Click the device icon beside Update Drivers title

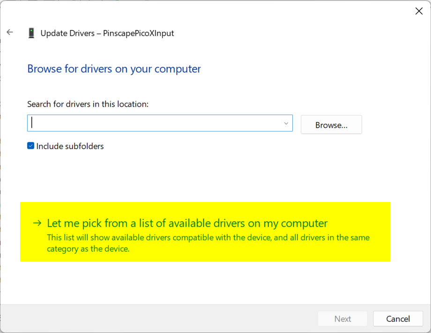click(x=31, y=33)
